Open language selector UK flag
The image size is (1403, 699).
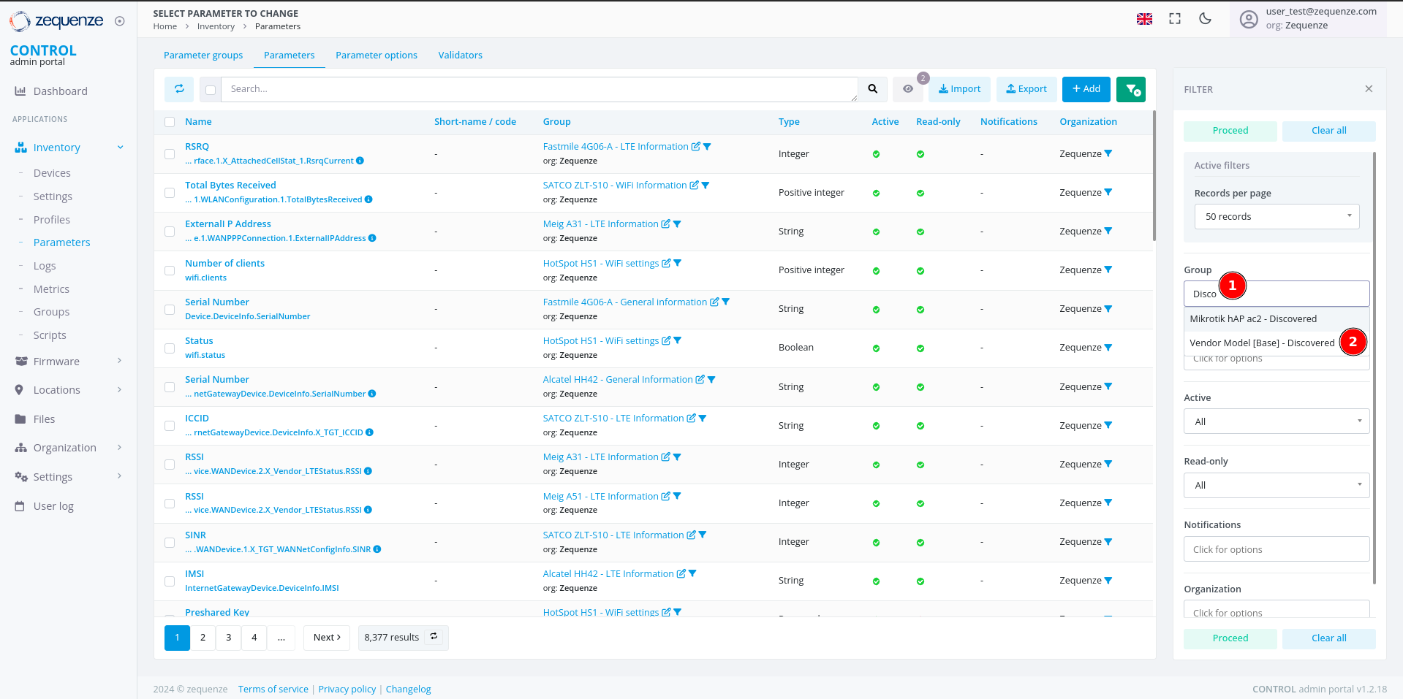[1144, 19]
